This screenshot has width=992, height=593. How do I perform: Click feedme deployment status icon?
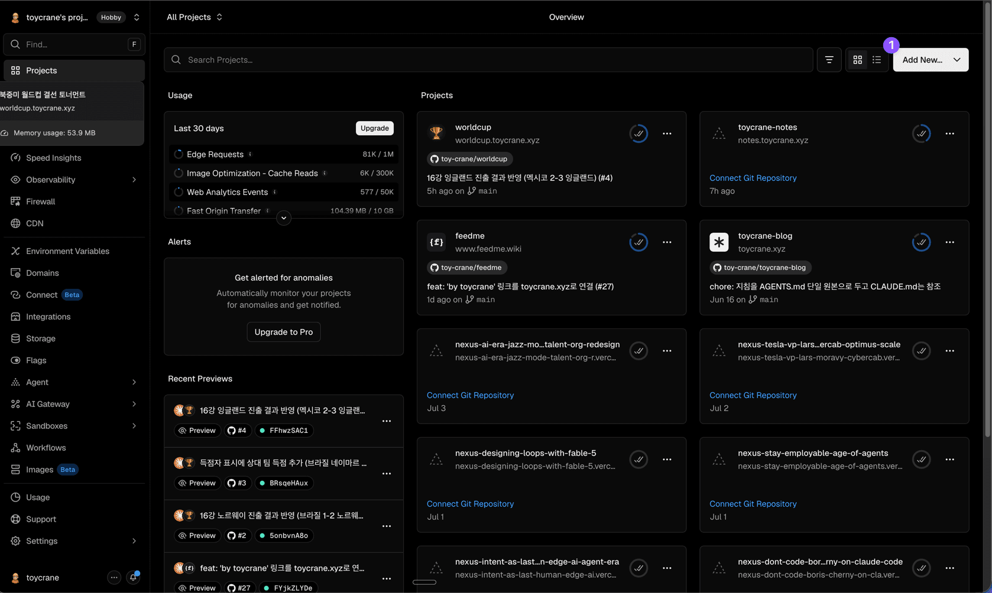(x=638, y=242)
